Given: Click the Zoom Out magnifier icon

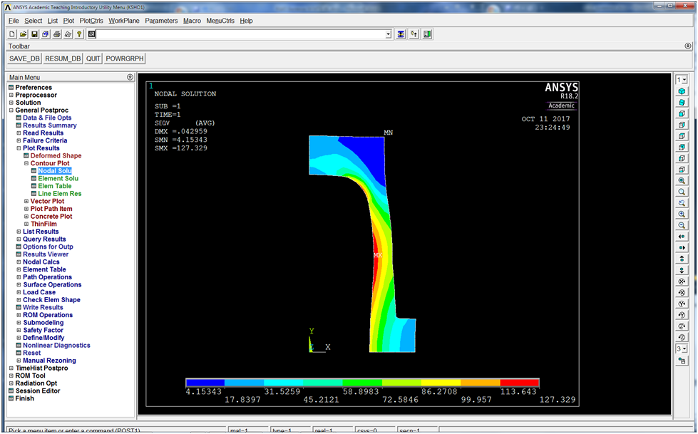Looking at the screenshot, I should 682,225.
